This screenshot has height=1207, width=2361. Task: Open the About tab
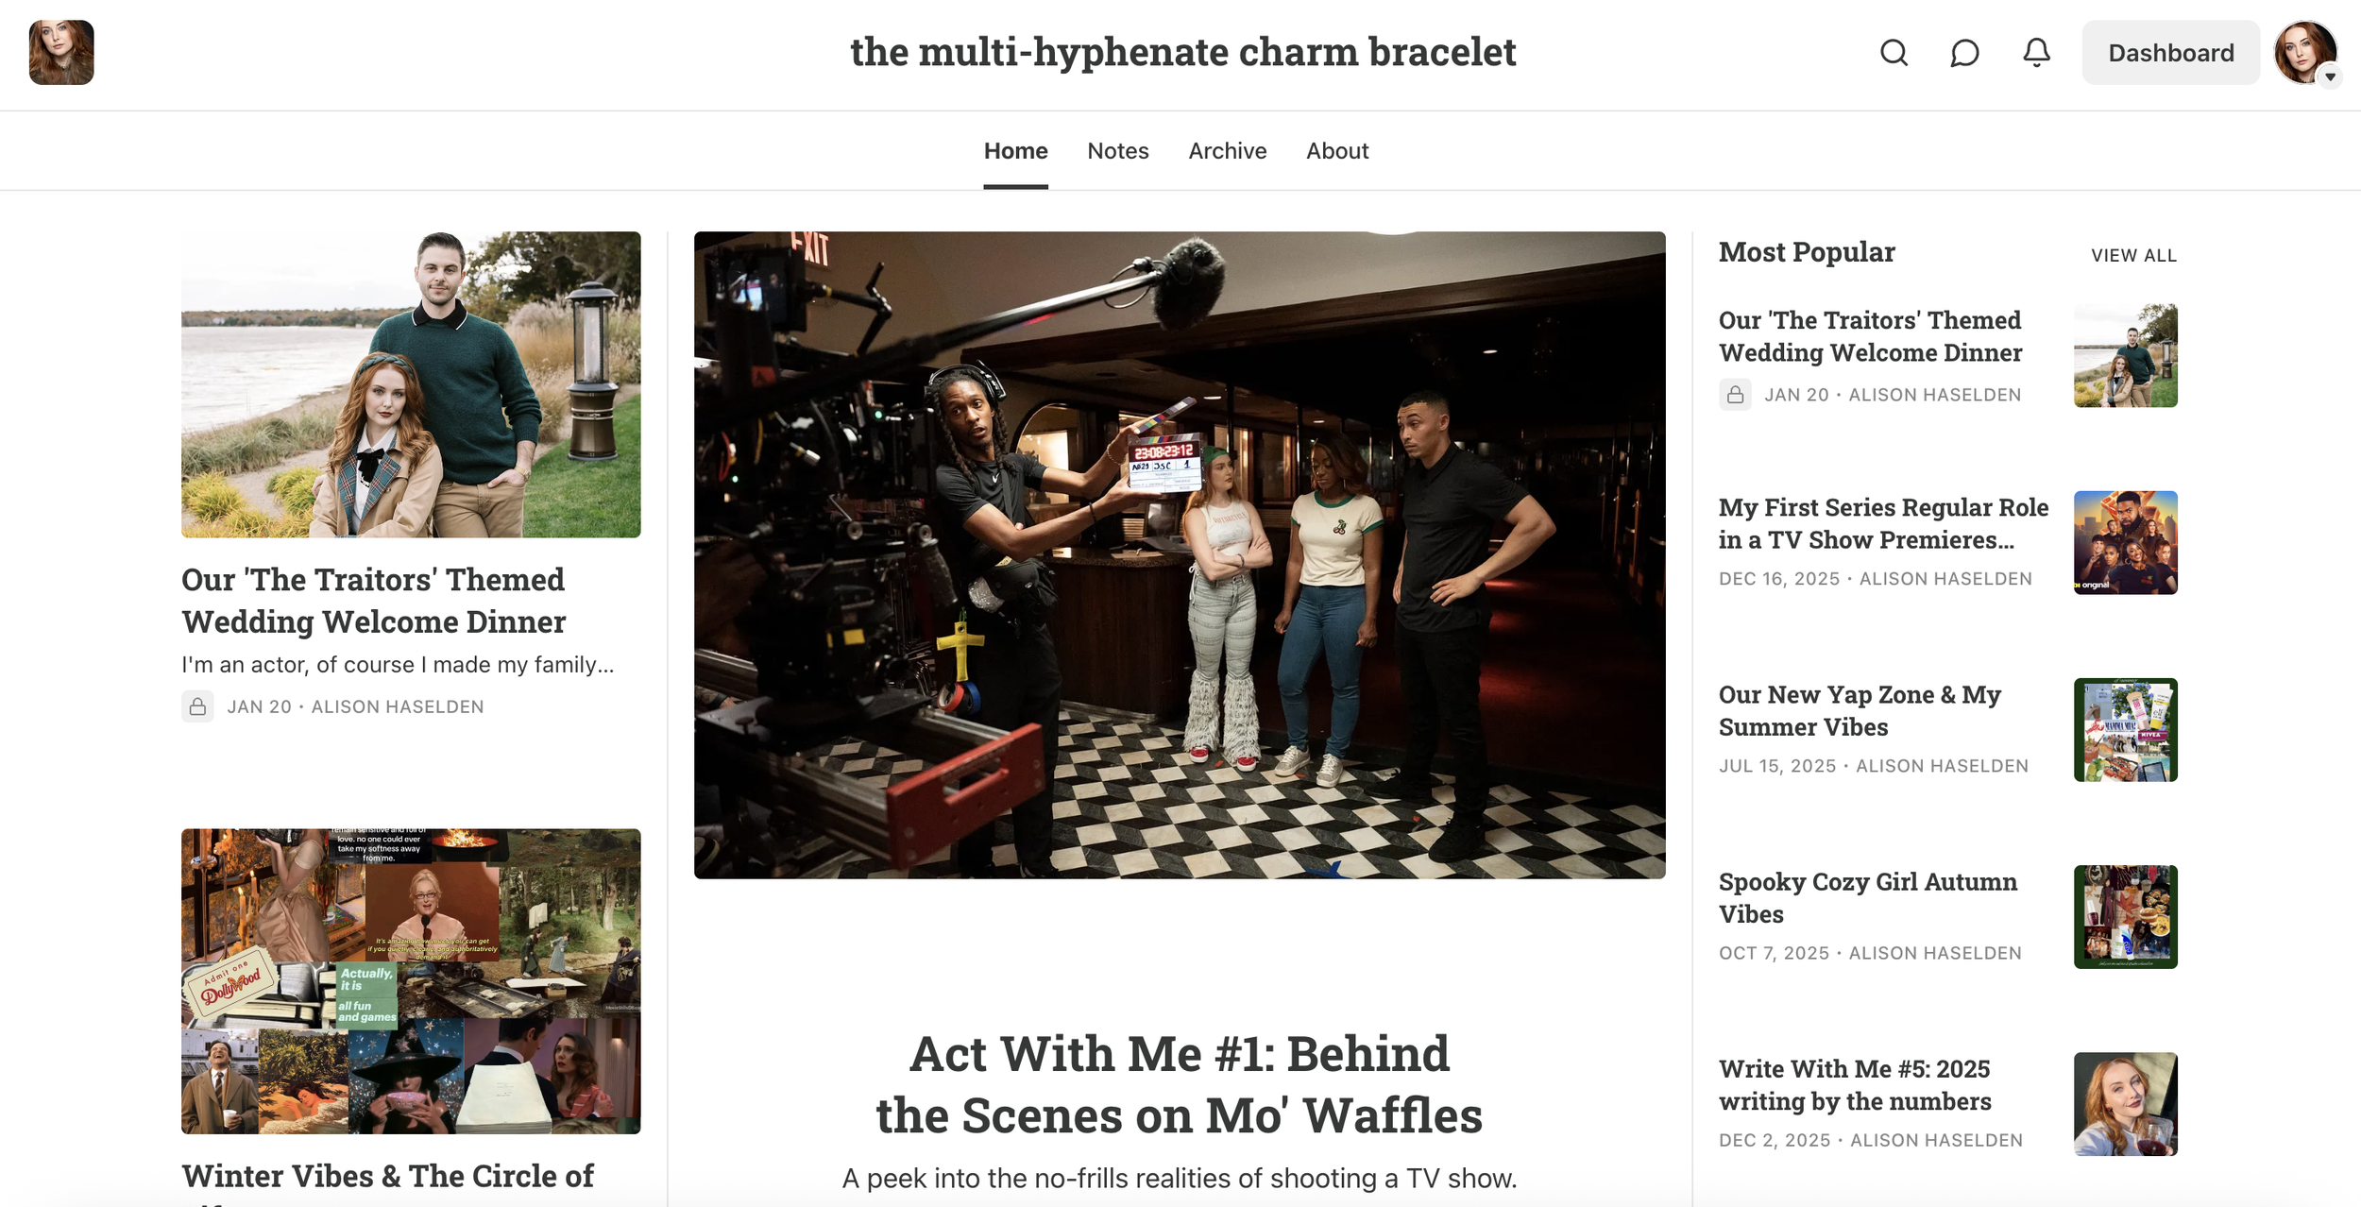pyautogui.click(x=1336, y=151)
